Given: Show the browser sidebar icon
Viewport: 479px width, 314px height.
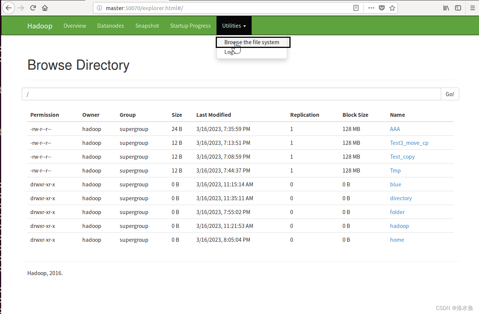Looking at the screenshot, I should click(x=458, y=8).
